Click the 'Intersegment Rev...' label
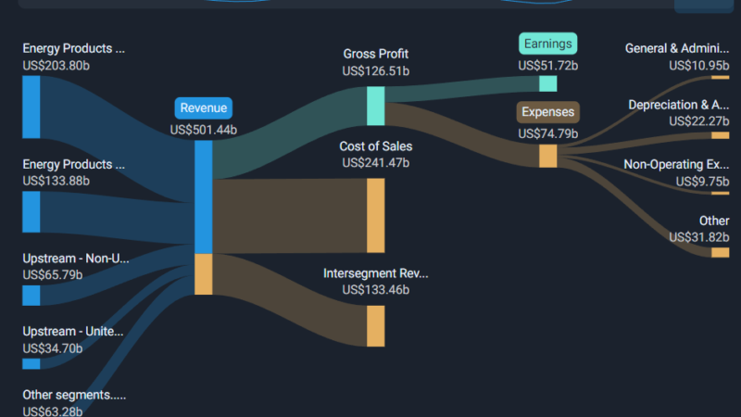 [x=376, y=273]
